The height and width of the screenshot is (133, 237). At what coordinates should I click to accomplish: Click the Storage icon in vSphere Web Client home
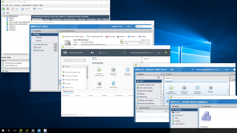click(210, 88)
